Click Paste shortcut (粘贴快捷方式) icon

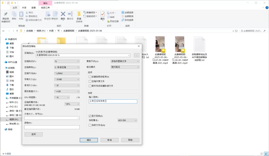(27, 20)
